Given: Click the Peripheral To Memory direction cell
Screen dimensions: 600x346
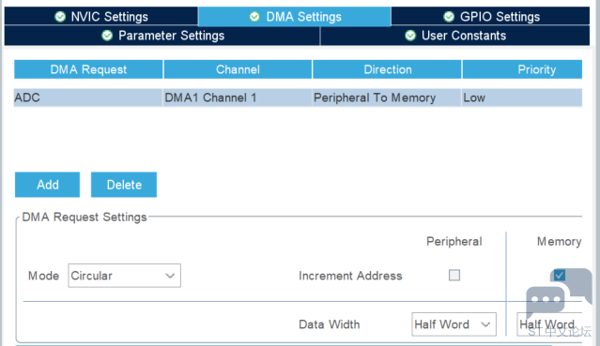Looking at the screenshot, I should [387, 98].
